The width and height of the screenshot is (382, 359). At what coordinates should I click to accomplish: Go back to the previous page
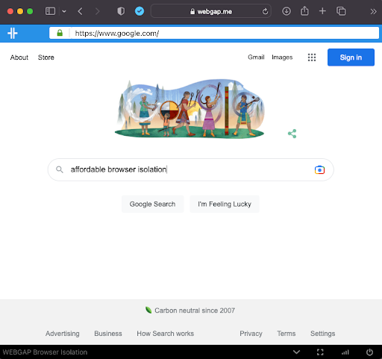click(80, 11)
